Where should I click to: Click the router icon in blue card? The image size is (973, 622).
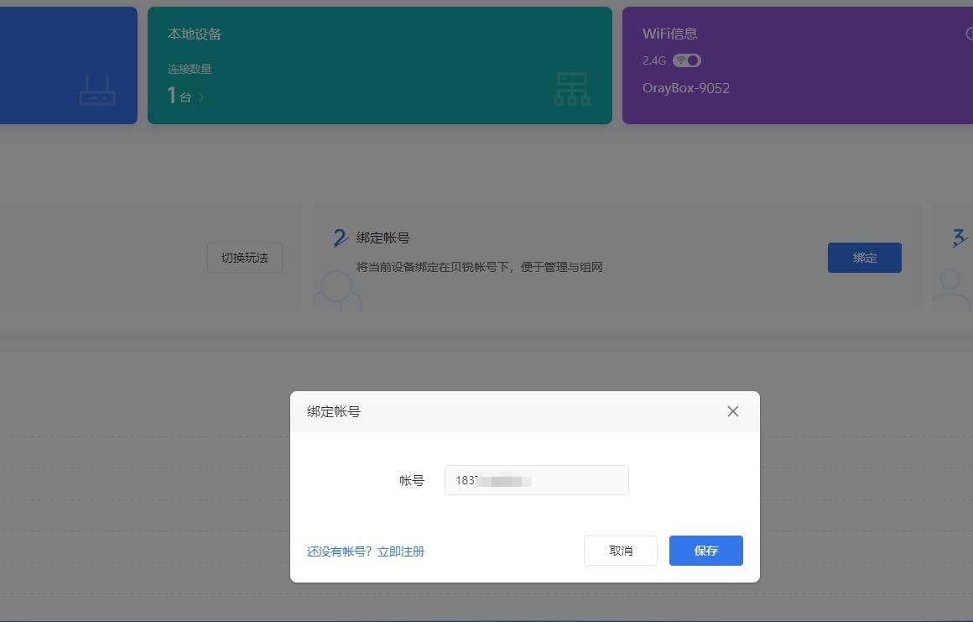[97, 90]
